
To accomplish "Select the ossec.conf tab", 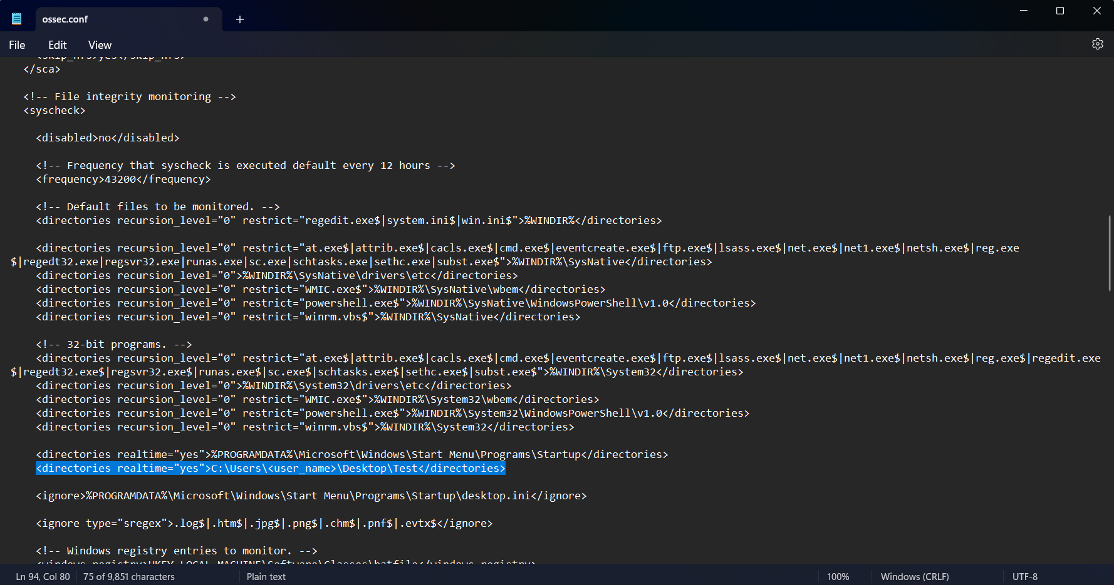I will 128,19.
